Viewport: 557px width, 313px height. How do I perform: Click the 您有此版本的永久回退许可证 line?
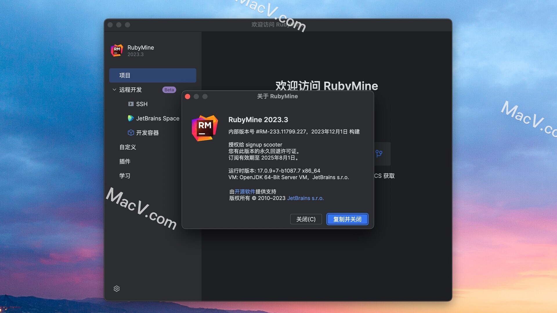(x=264, y=151)
